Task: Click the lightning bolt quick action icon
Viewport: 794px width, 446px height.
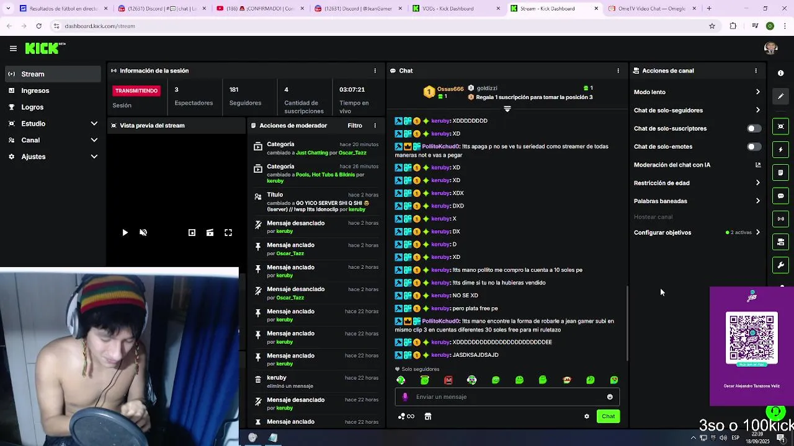Action: click(x=780, y=149)
